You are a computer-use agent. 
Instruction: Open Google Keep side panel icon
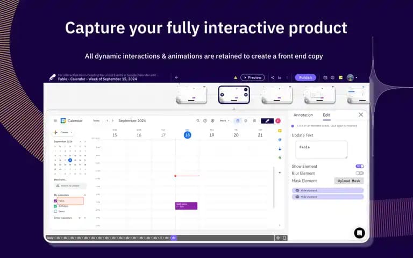tap(280, 131)
